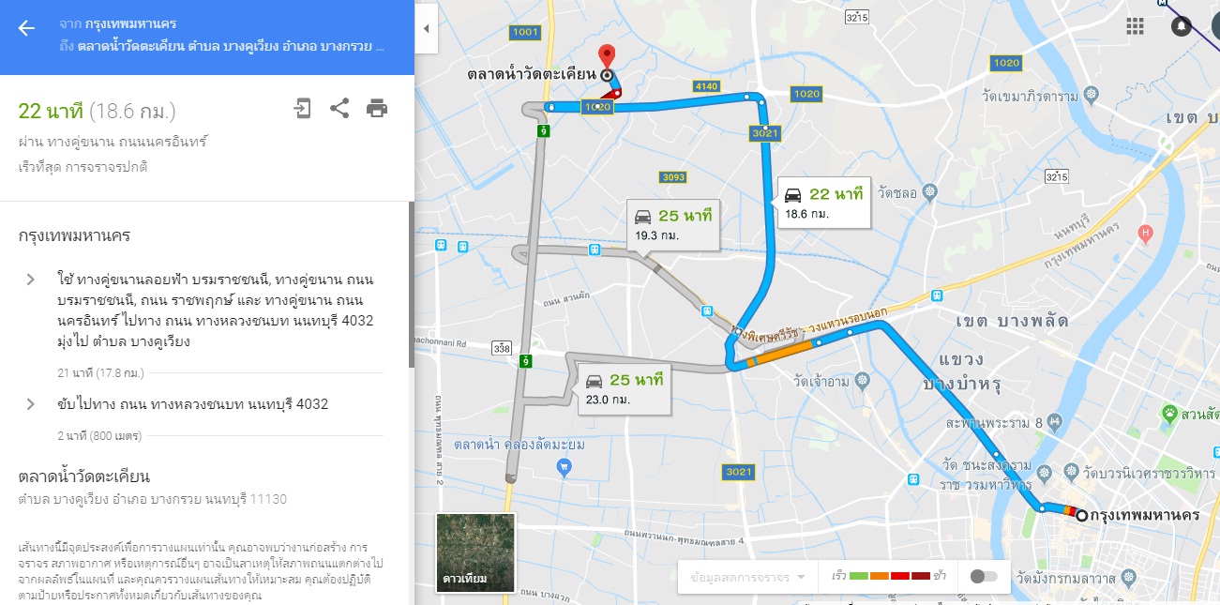Select the red destination pin marker
The image size is (1220, 605).
coord(607,56)
